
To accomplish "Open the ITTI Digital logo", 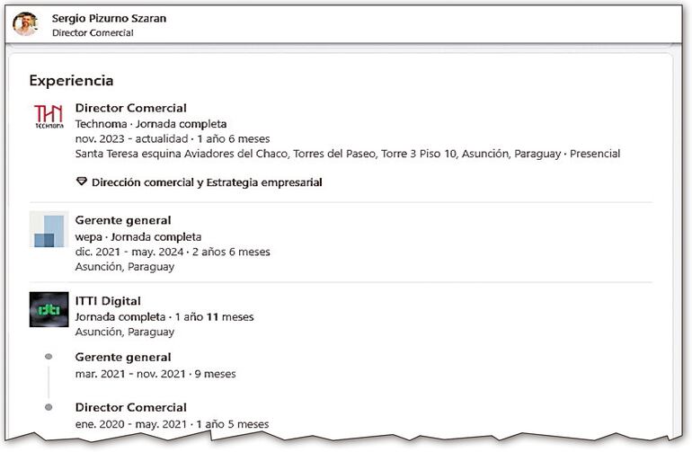I will 48,309.
